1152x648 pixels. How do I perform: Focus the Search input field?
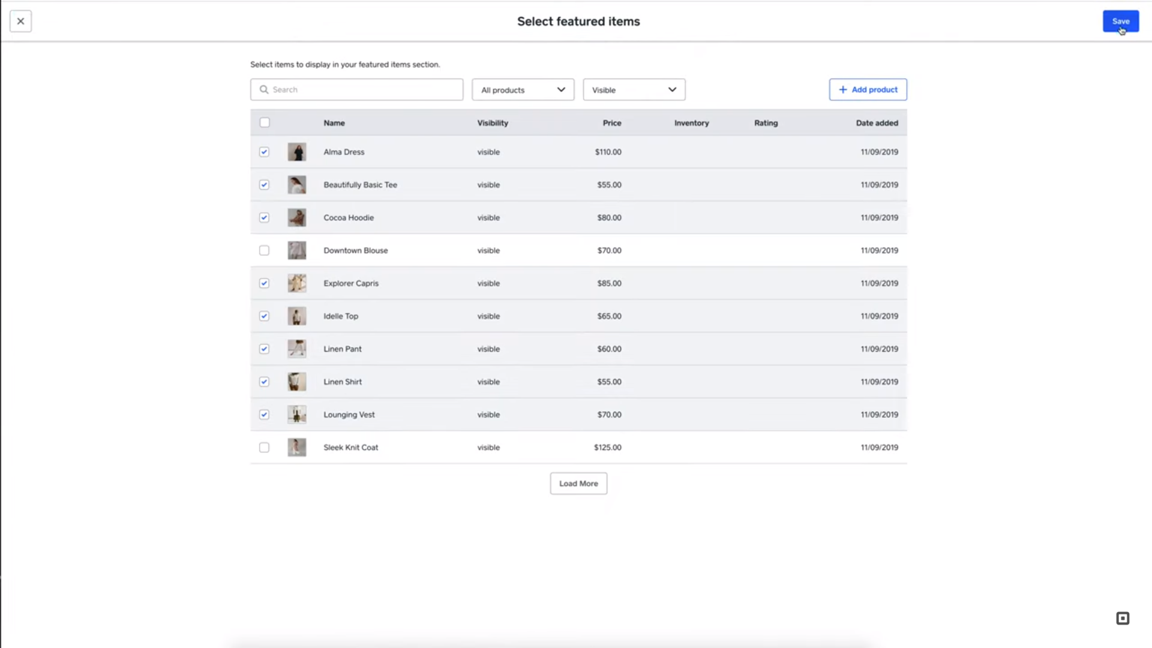click(365, 90)
